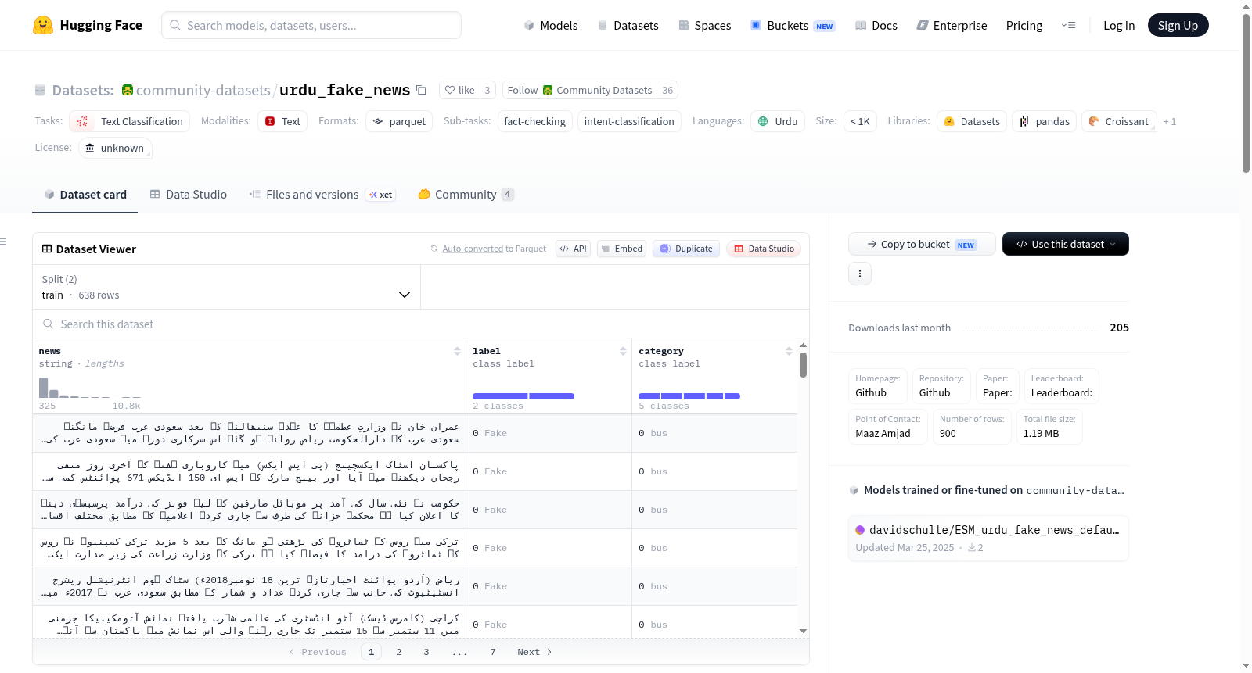
Task: Click community-datasets organization avatar
Action: coord(128,90)
